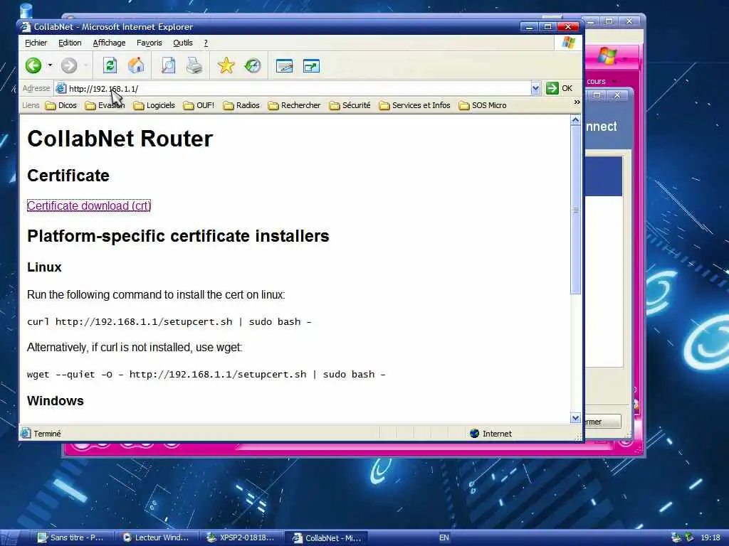This screenshot has height=546, width=729.
Task: Click the page scrollbar down arrow
Action: [575, 418]
